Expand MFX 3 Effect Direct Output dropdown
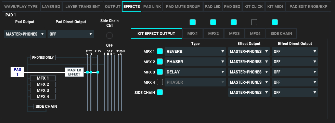 pos(295,72)
